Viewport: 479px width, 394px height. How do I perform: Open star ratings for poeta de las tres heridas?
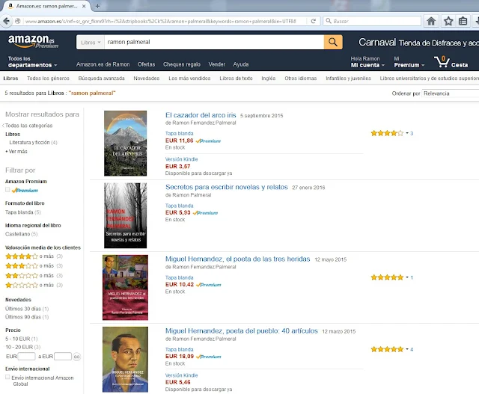point(387,277)
